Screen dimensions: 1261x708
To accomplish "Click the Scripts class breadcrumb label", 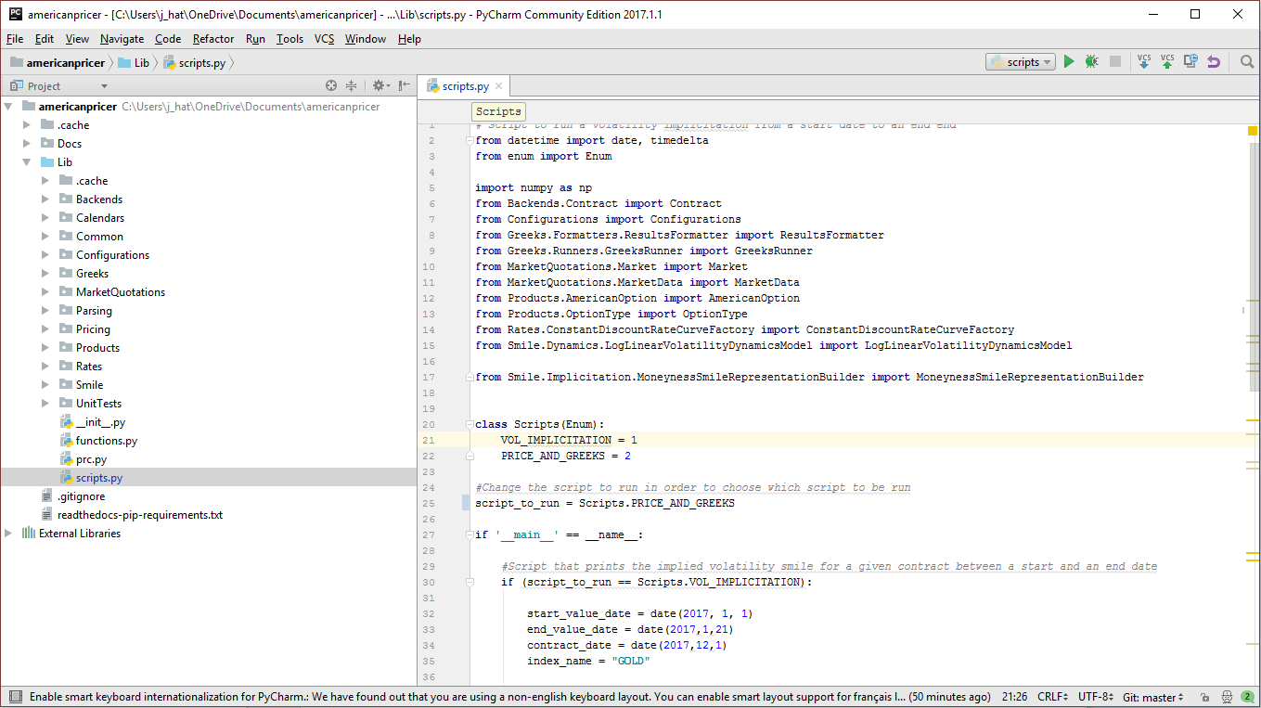I will 498,111.
